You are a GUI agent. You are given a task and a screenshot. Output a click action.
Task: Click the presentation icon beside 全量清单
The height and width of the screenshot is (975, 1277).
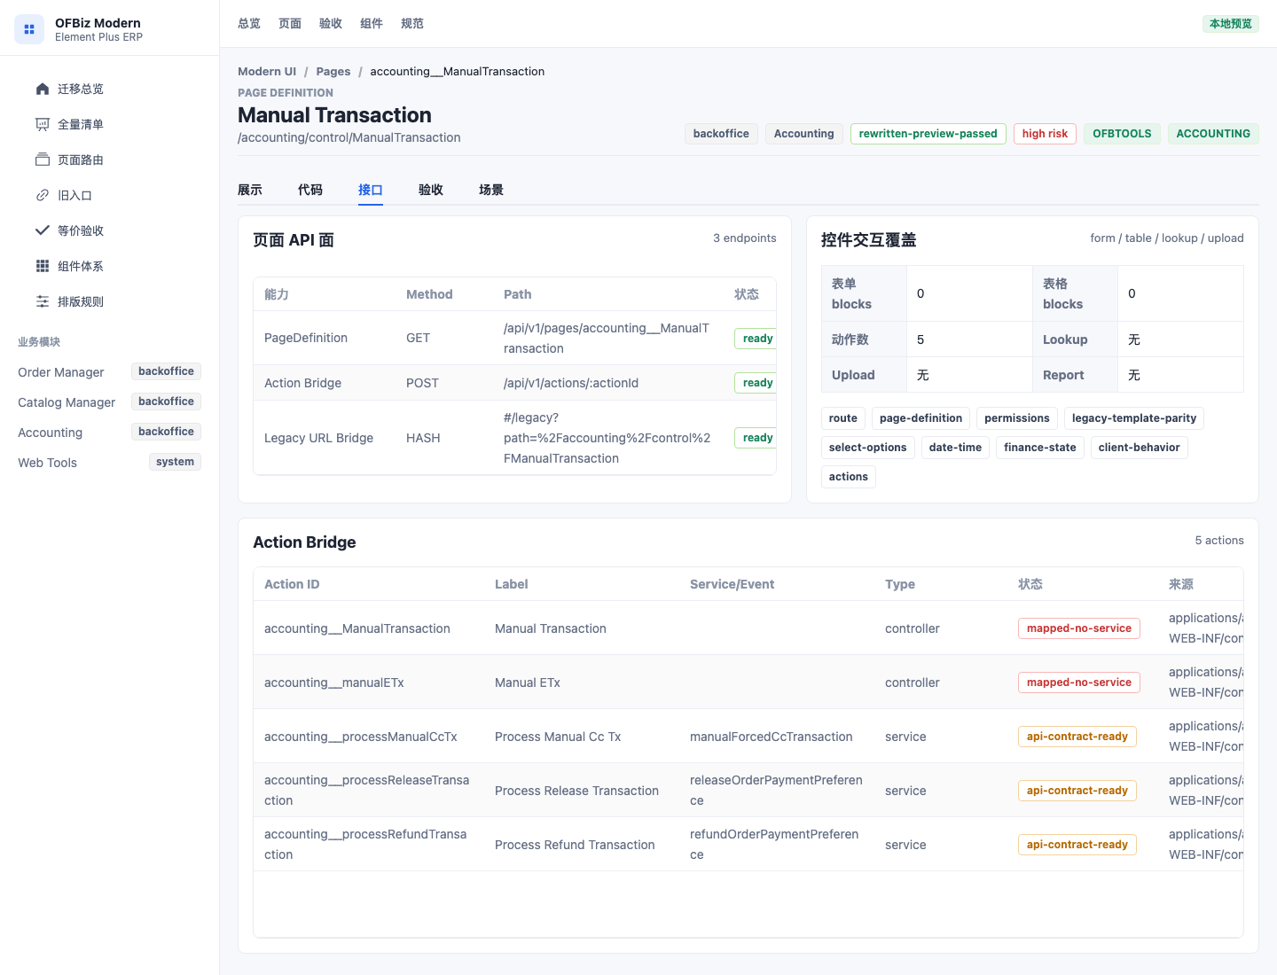[43, 124]
